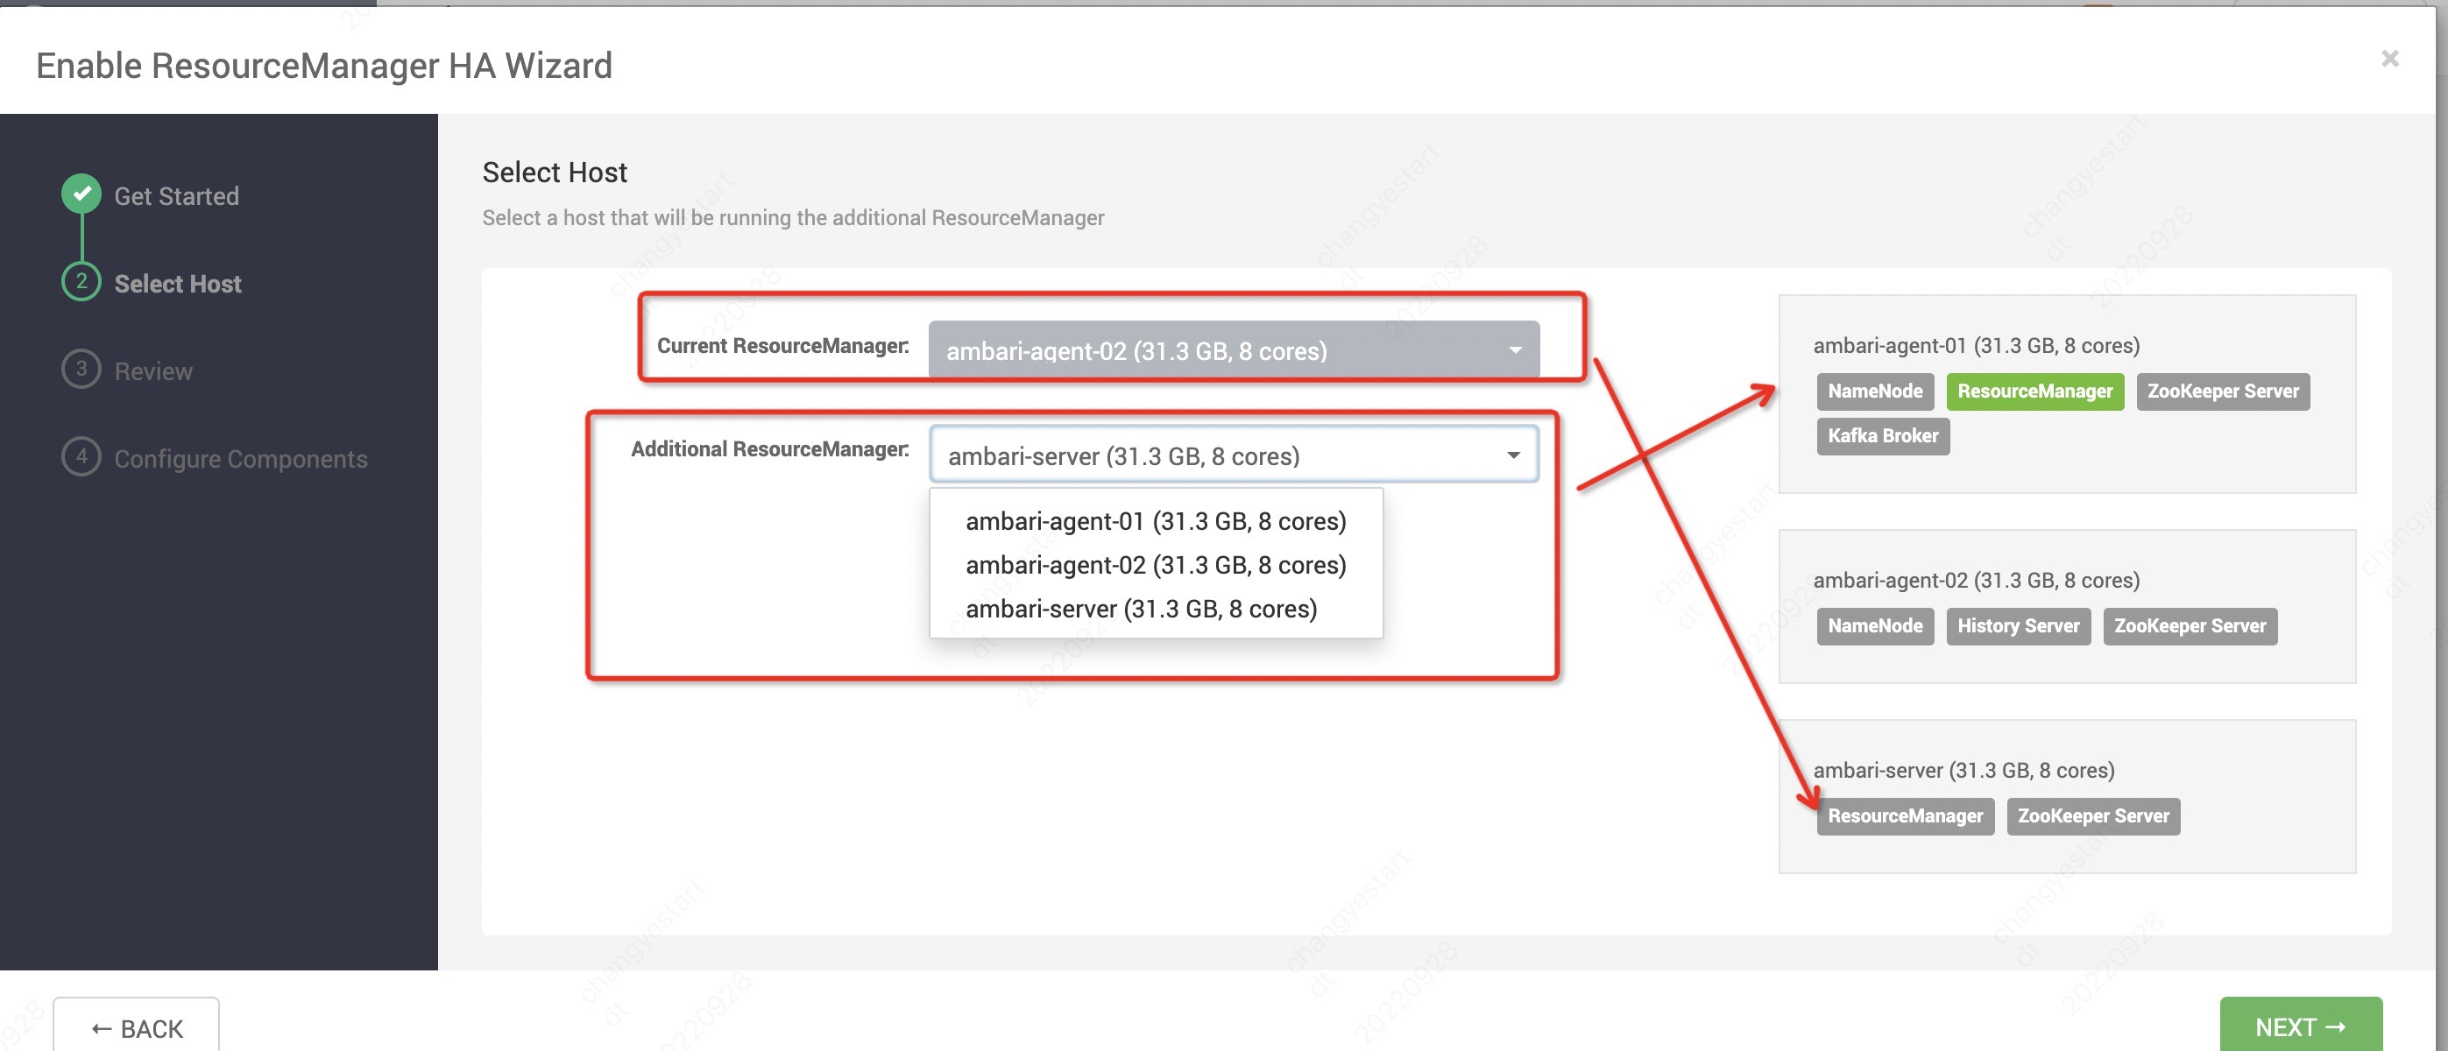Click ResourceManager tag under ambari-server host

pyautogui.click(x=1905, y=816)
